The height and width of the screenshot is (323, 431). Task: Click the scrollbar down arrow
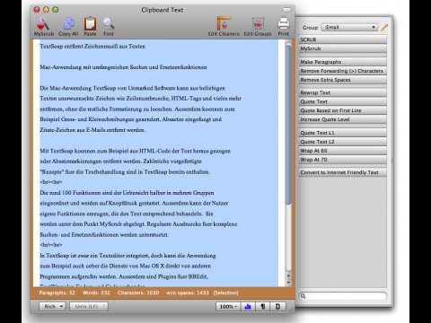[x=288, y=283]
